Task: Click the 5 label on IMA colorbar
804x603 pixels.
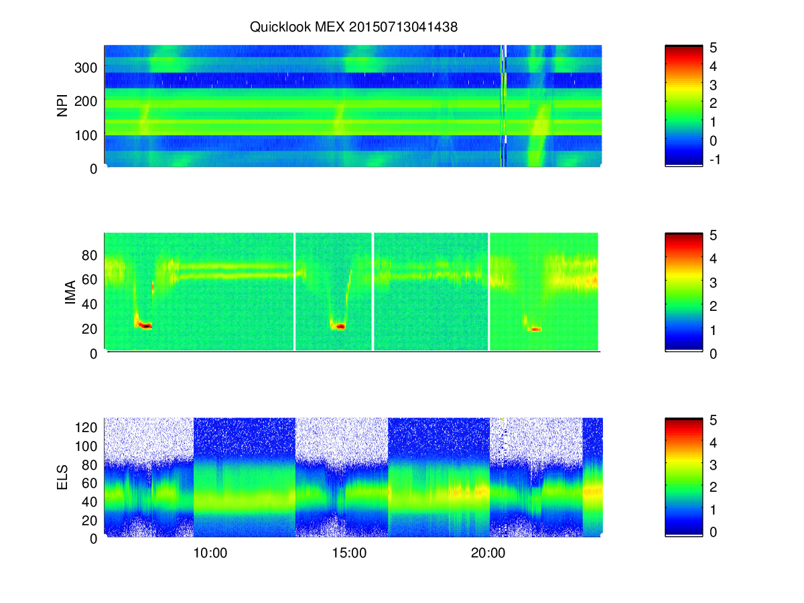Action: [x=714, y=235]
